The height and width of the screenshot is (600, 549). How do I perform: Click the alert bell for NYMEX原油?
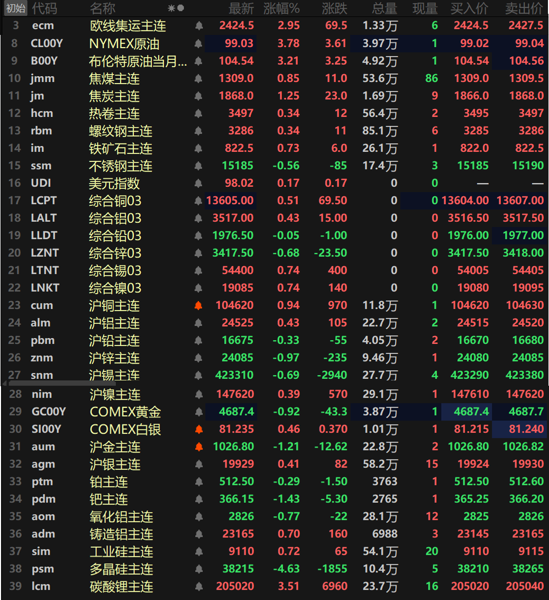[x=198, y=43]
